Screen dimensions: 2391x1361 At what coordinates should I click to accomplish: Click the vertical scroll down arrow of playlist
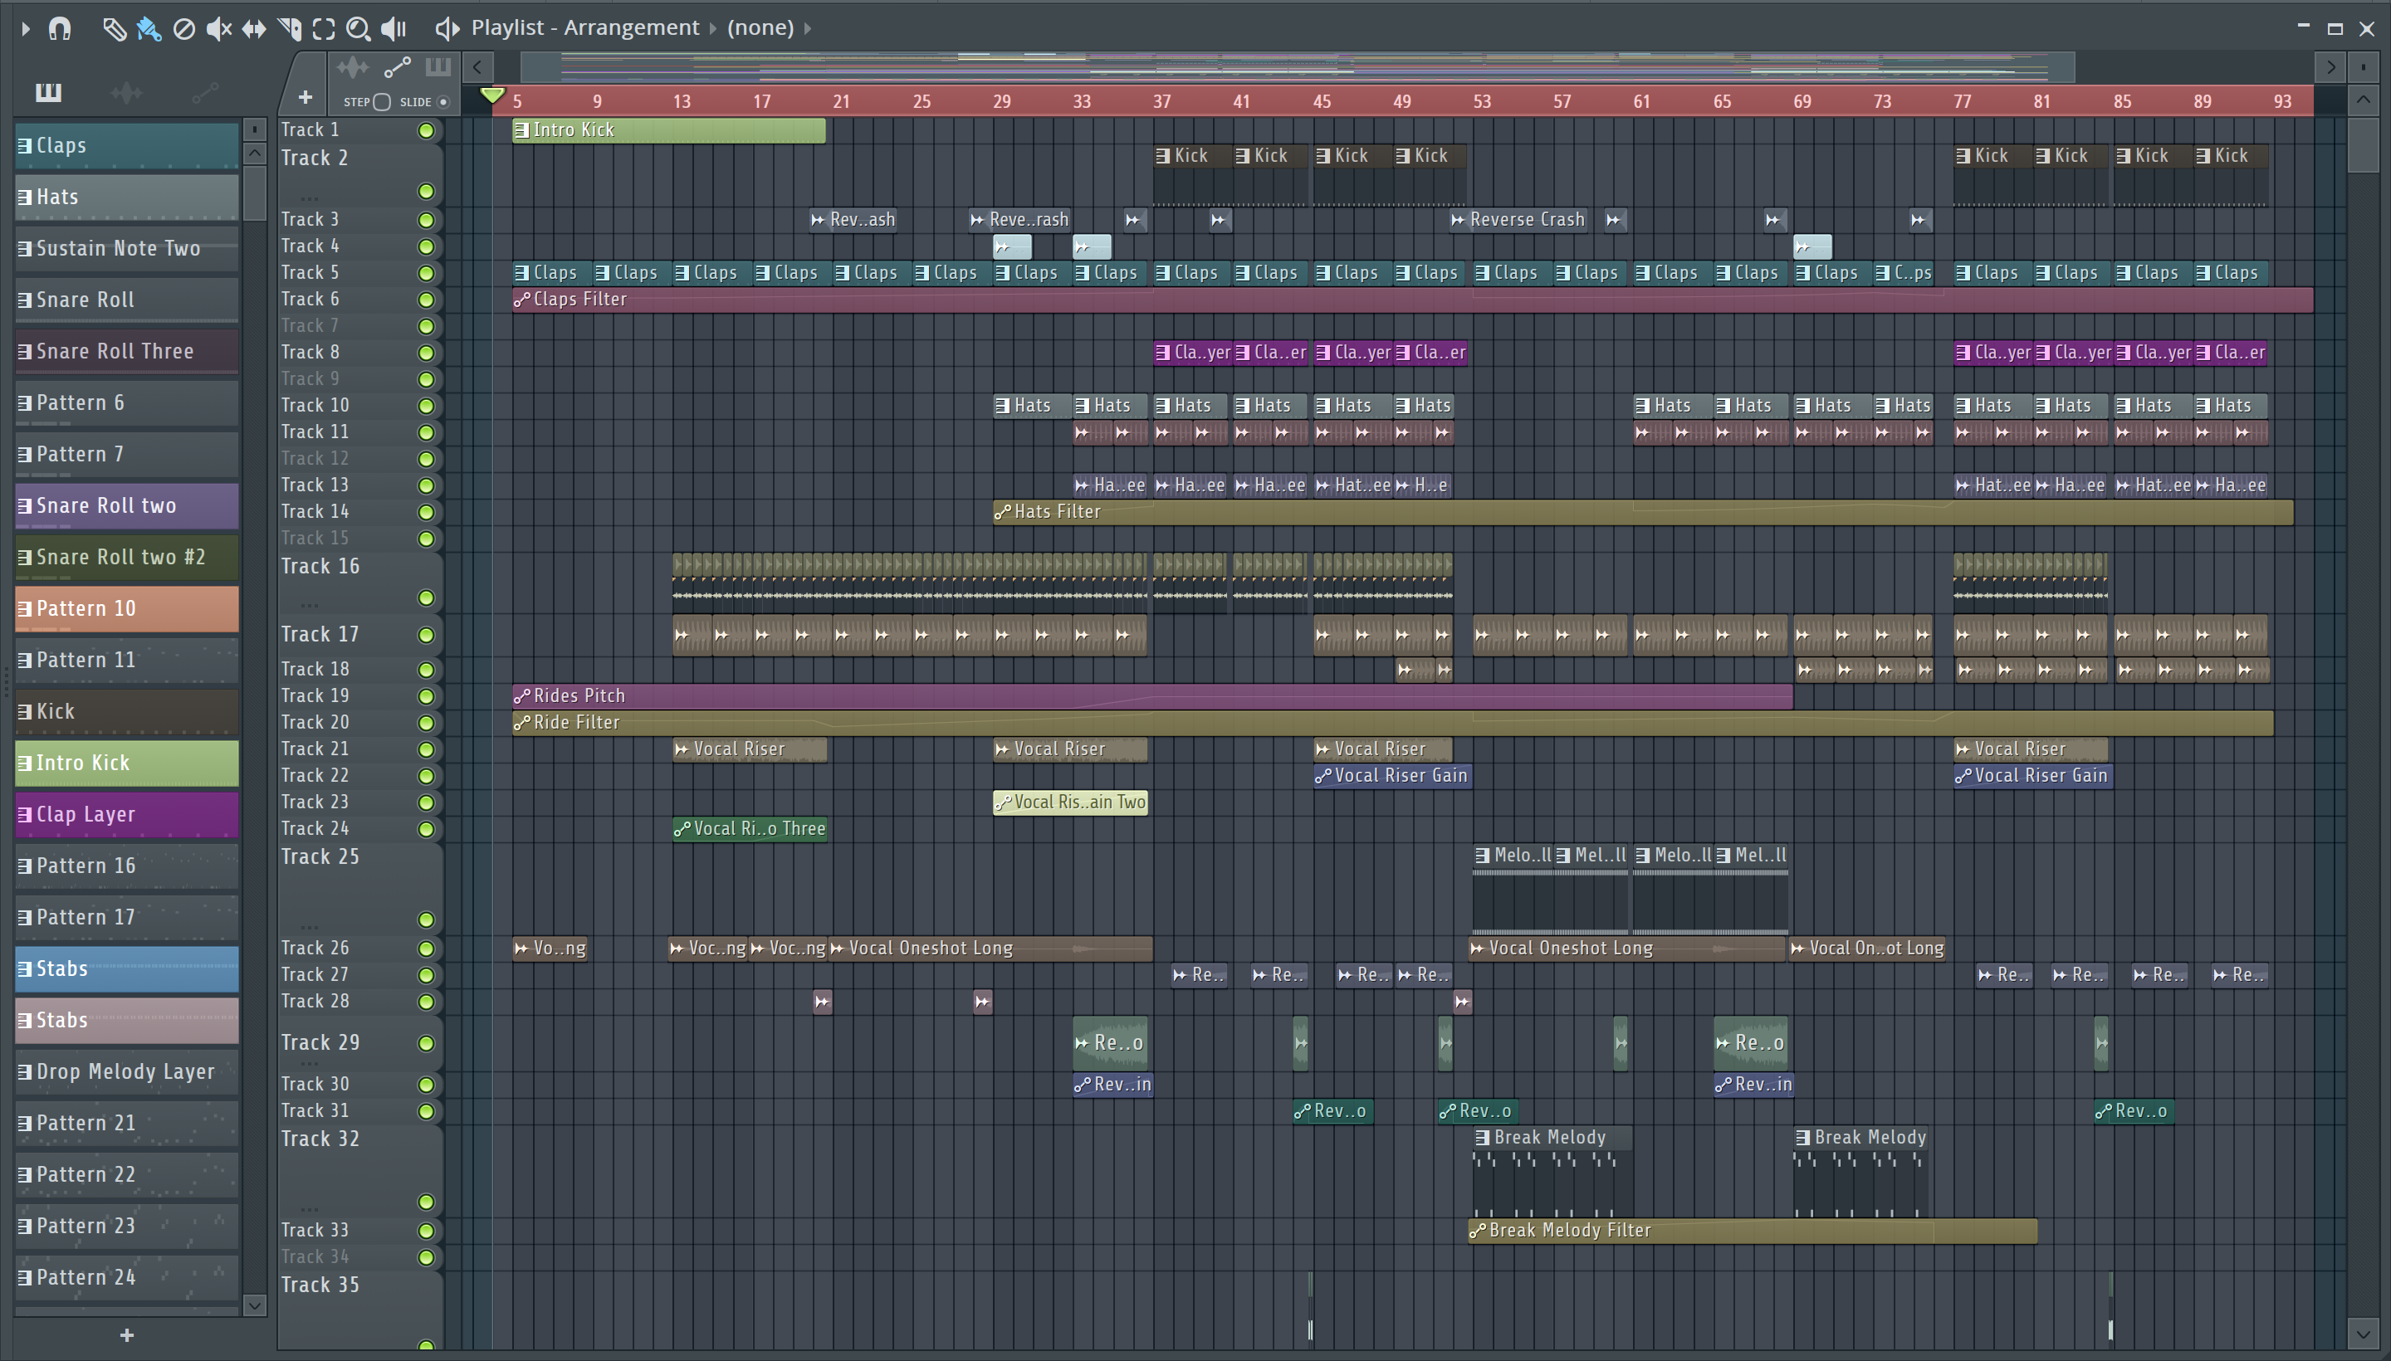(2364, 1333)
